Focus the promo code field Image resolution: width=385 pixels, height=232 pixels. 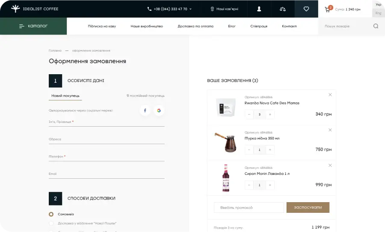(x=249, y=208)
